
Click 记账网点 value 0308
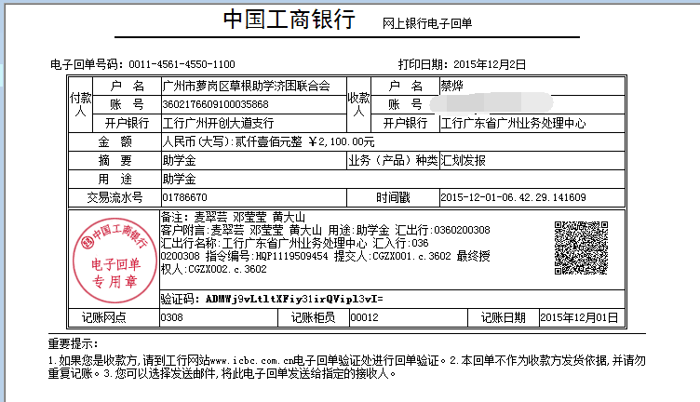pos(172,317)
